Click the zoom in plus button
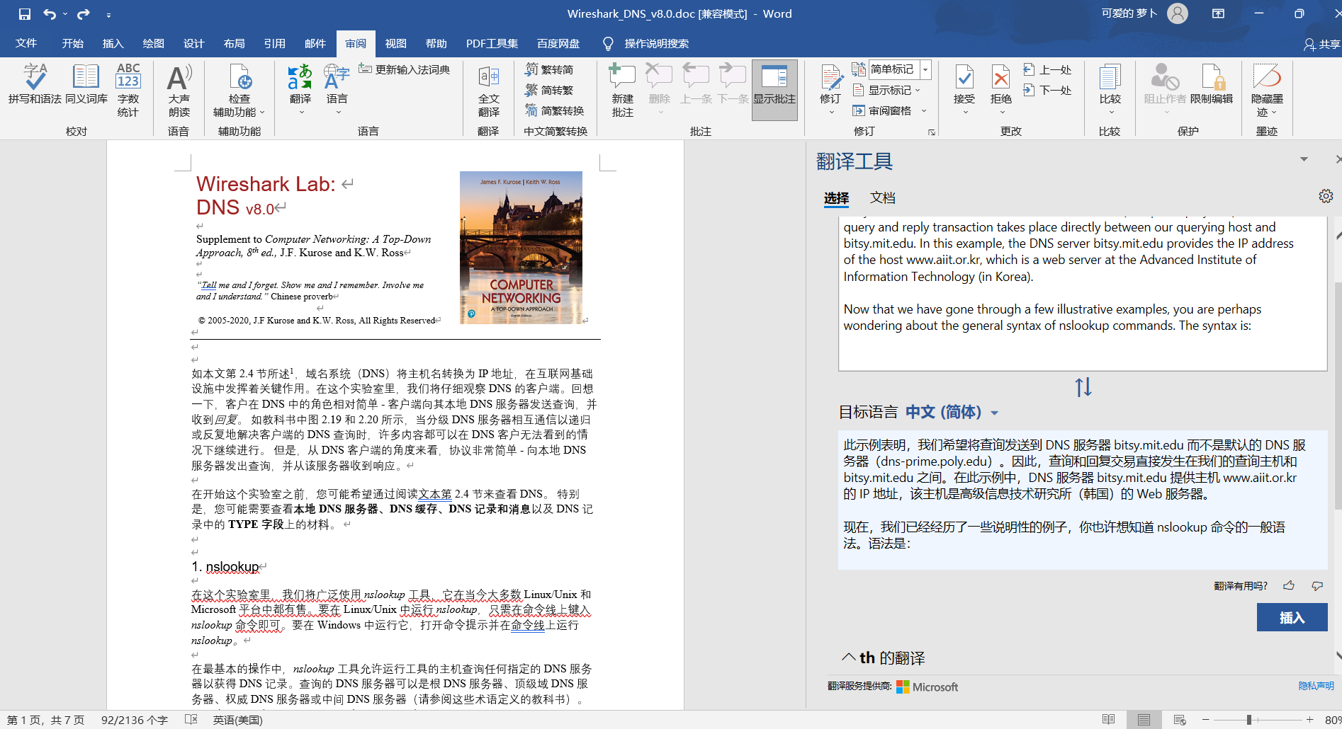Image resolution: width=1342 pixels, height=729 pixels. click(x=1310, y=720)
